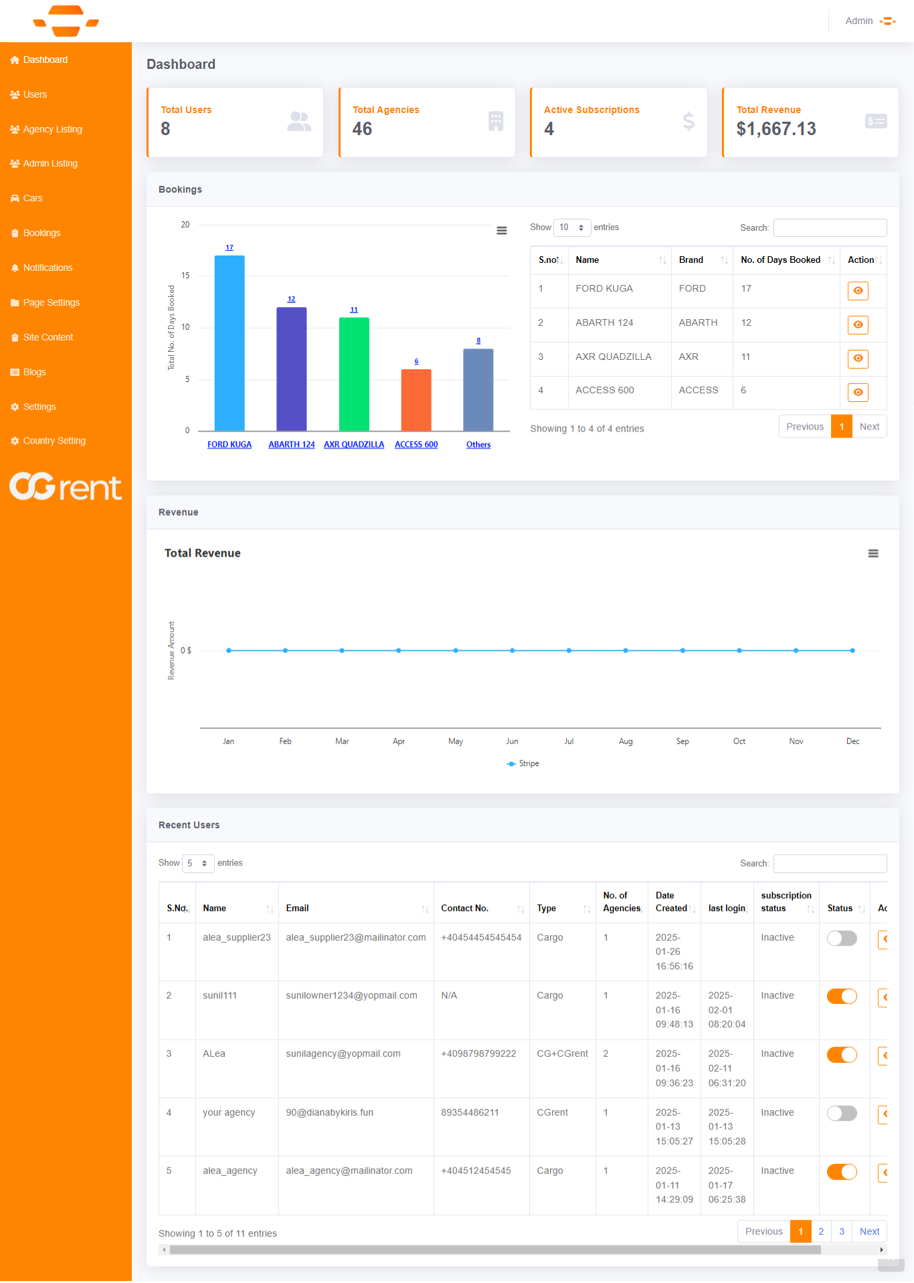
Task: Turn on status toggle for your agency
Action: point(841,1114)
